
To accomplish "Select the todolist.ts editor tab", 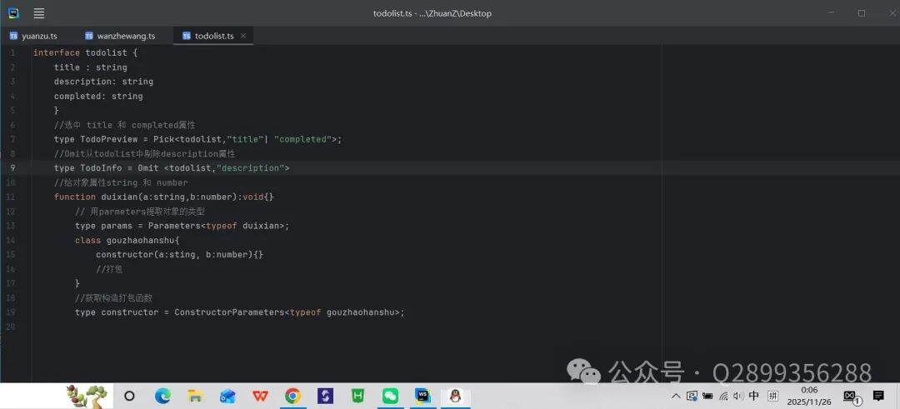I will click(x=214, y=36).
